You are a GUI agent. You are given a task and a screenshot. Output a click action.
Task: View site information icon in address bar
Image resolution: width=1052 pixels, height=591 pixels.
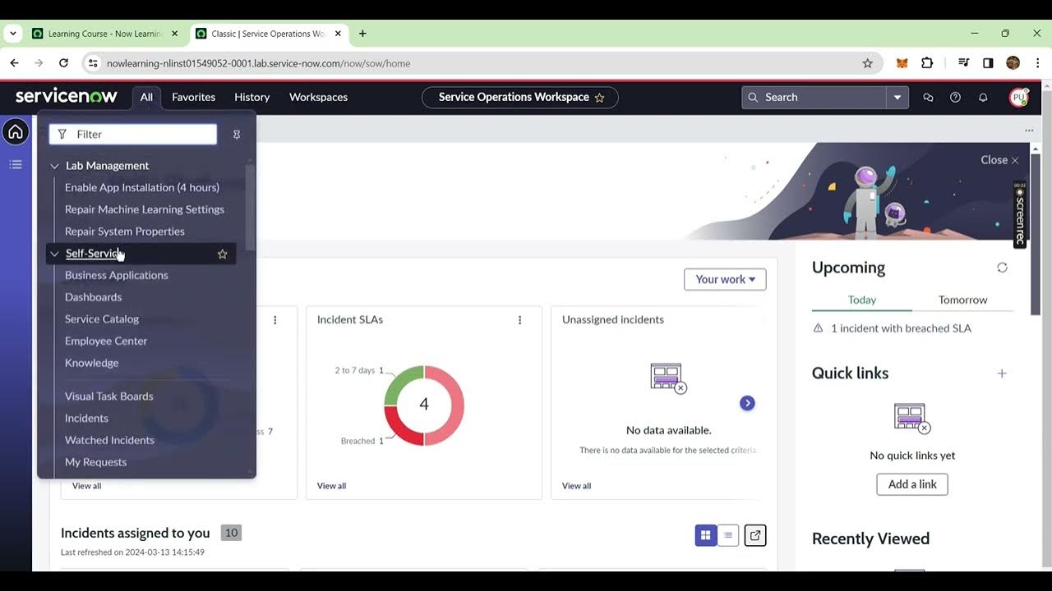(93, 63)
